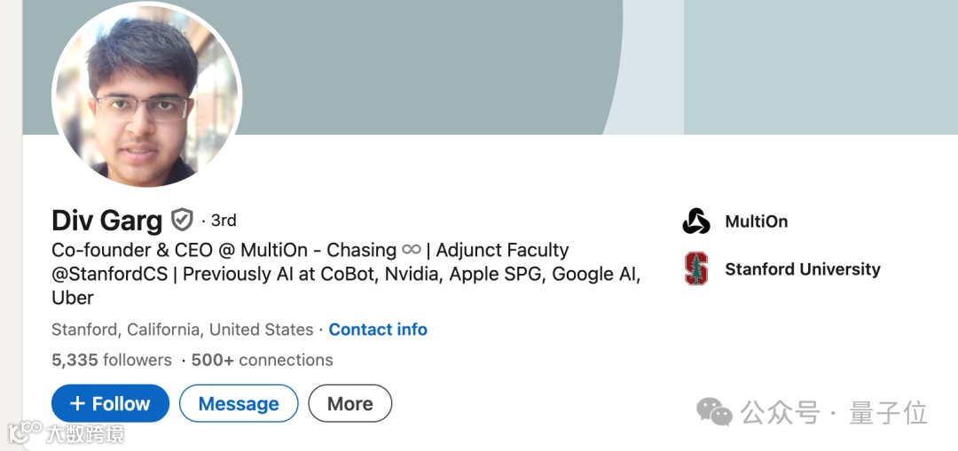Click the Div Garg profile name
This screenshot has height=451, width=958.
[107, 221]
